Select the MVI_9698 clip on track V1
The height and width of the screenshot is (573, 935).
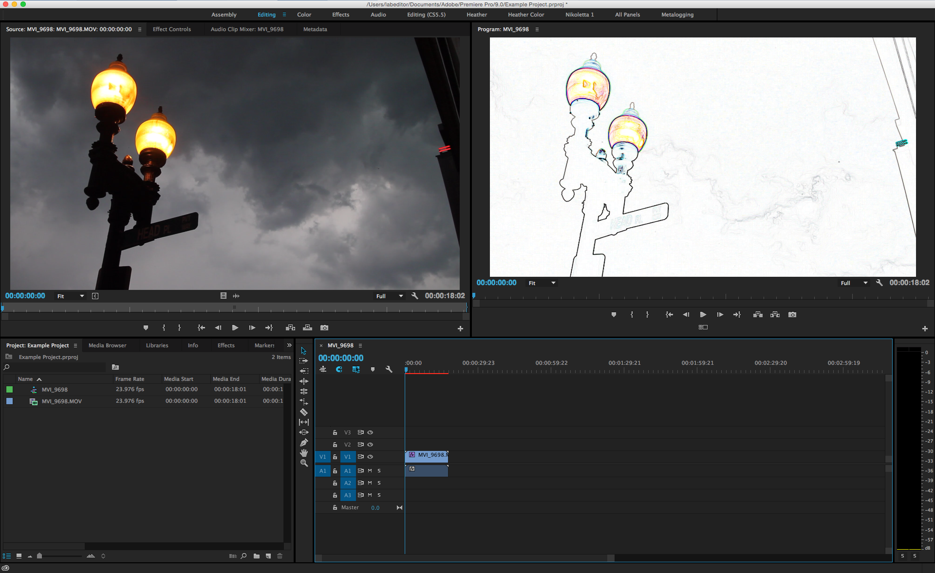tap(426, 456)
